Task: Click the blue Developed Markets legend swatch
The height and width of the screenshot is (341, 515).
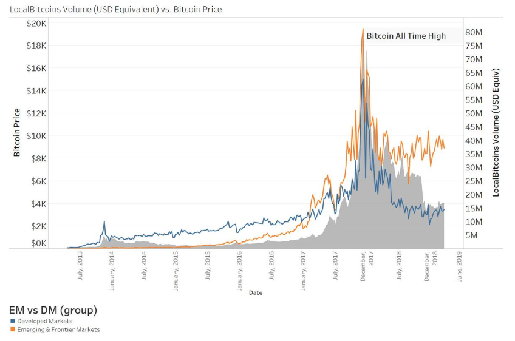Action: pyautogui.click(x=12, y=321)
